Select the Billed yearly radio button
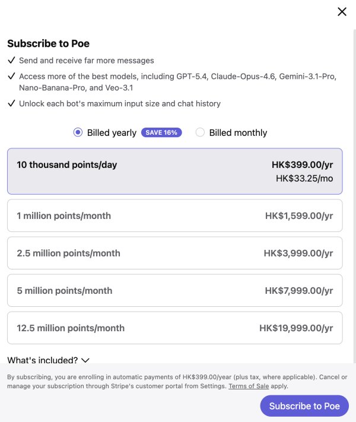This screenshot has height=422, width=356. point(78,132)
